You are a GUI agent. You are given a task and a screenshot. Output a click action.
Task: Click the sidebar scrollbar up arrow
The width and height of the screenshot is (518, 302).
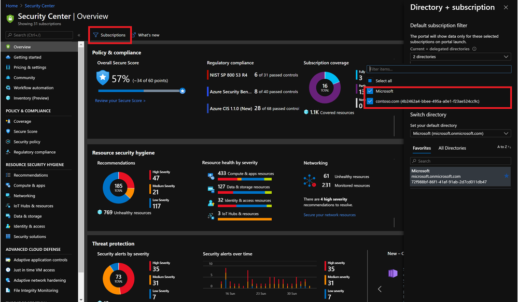point(81,44)
